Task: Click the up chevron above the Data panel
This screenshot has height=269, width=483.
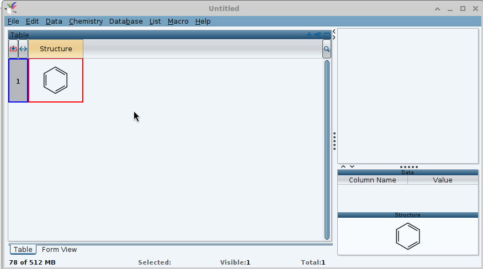Action: coord(343,166)
